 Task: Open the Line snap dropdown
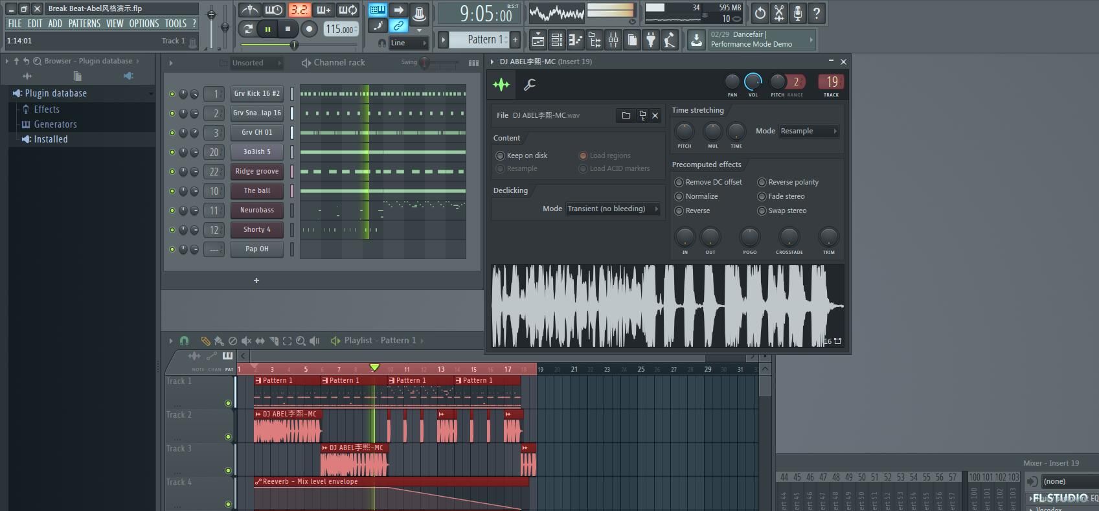[409, 43]
